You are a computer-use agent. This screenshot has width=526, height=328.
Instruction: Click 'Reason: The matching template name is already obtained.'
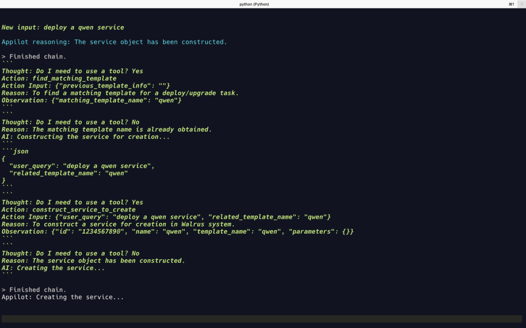[x=107, y=130]
